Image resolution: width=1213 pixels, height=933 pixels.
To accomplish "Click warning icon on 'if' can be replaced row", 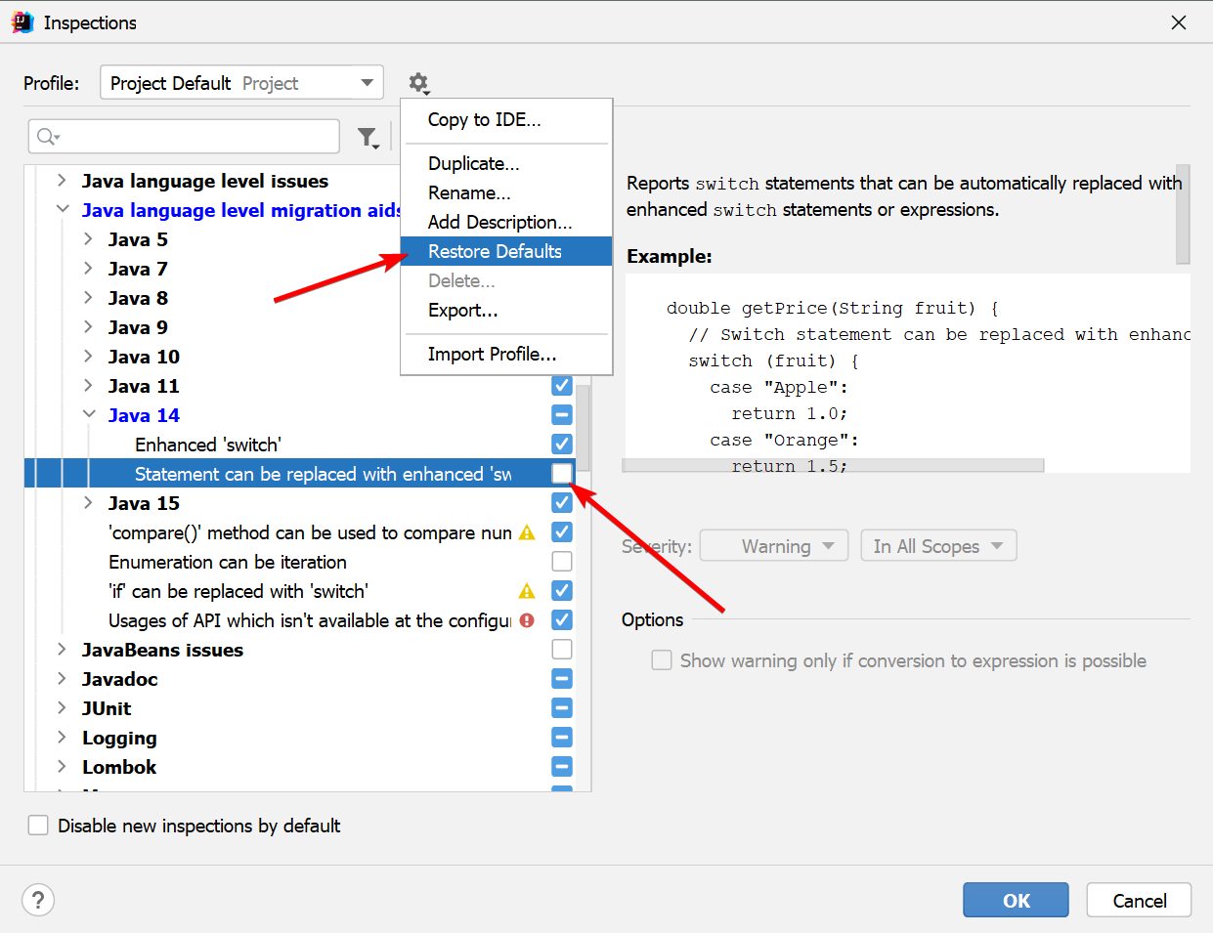I will [527, 591].
